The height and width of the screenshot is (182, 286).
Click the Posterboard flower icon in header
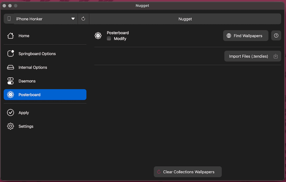(98, 36)
